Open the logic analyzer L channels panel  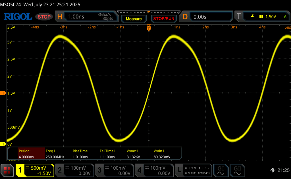click(193, 170)
